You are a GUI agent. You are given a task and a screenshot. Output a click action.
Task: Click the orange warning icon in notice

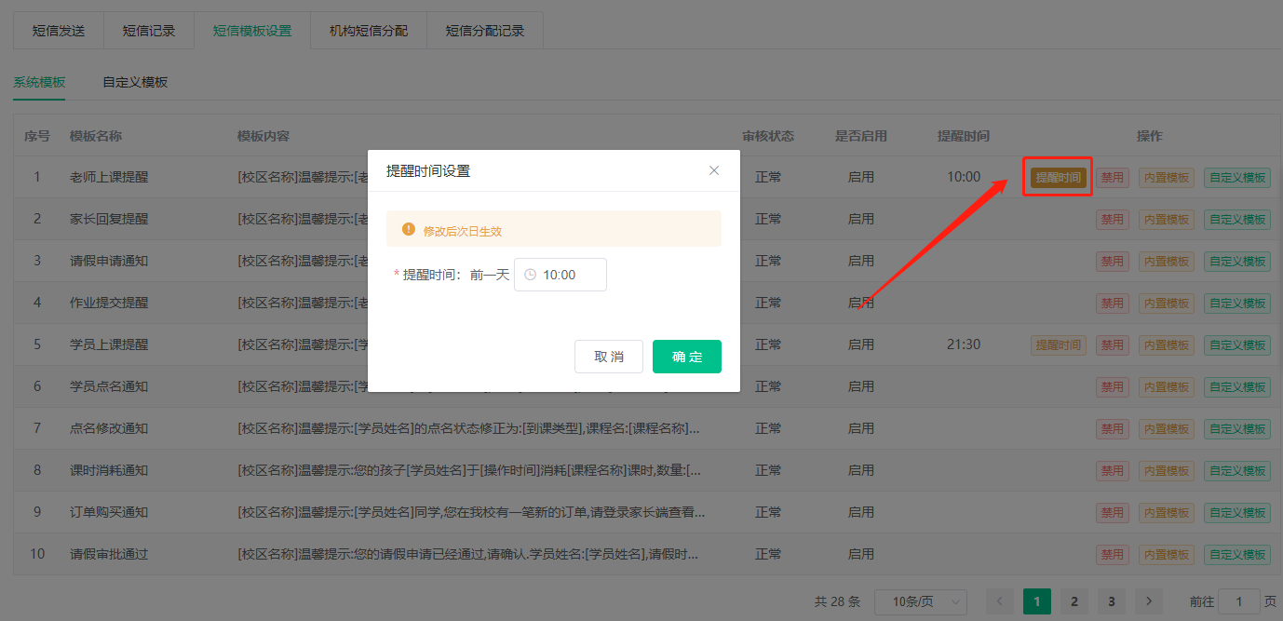tap(408, 229)
